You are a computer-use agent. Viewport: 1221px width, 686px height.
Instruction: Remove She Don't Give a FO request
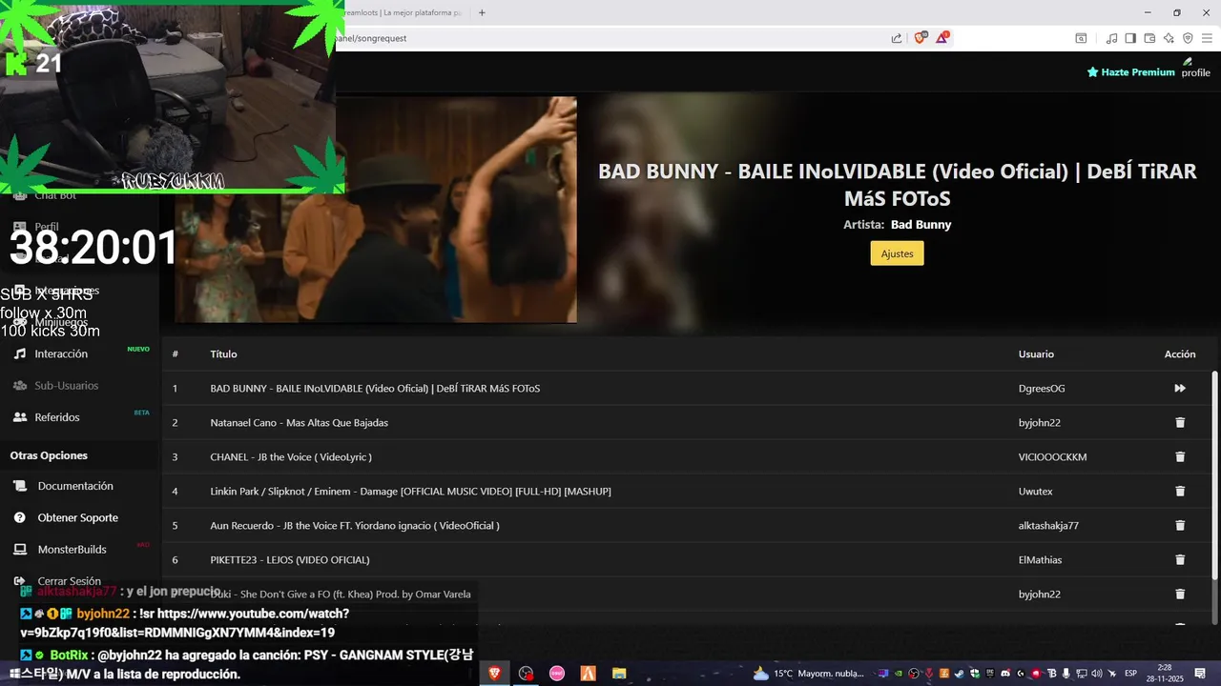coord(1180,594)
